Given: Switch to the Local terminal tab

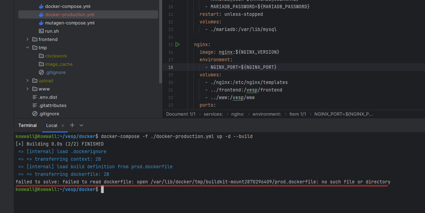Looking at the screenshot, I should [52, 125].
